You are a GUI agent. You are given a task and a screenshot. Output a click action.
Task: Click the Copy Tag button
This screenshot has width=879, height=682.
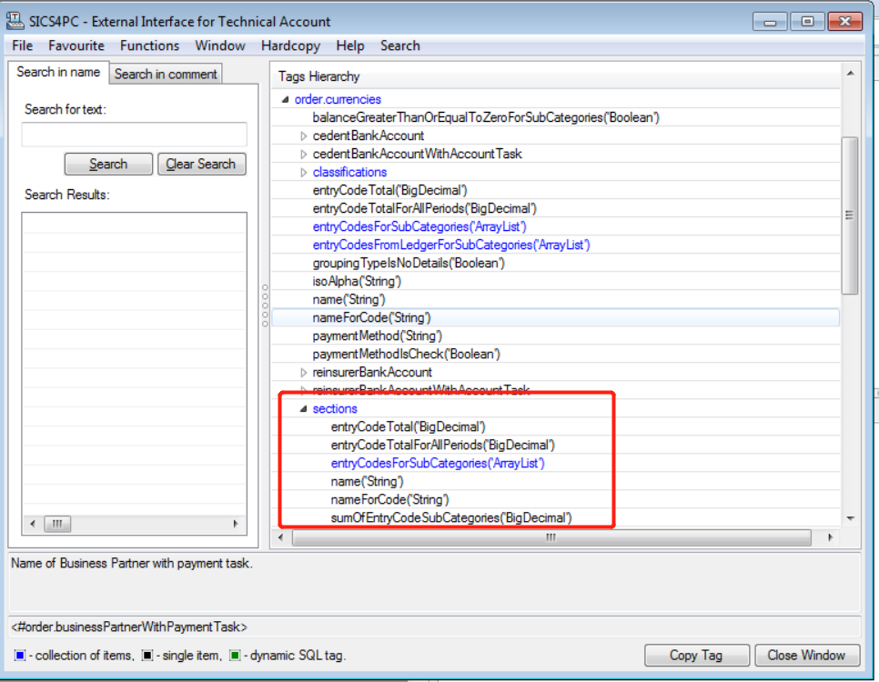pos(696,655)
